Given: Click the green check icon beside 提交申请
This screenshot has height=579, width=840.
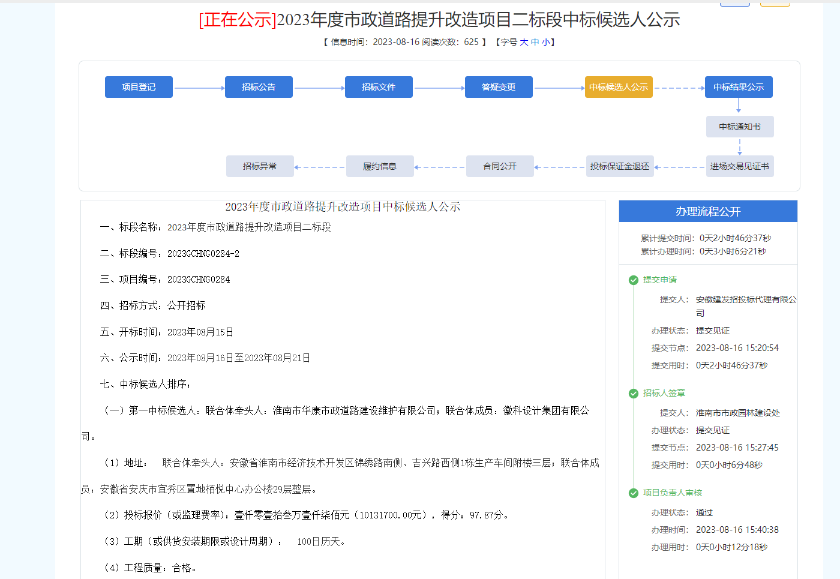Looking at the screenshot, I should tap(633, 280).
